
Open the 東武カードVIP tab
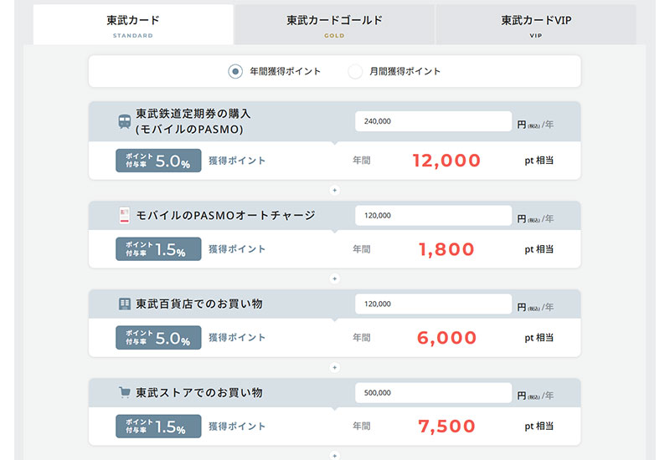536,24
